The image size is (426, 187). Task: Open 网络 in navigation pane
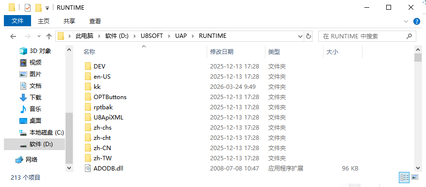click(x=26, y=159)
